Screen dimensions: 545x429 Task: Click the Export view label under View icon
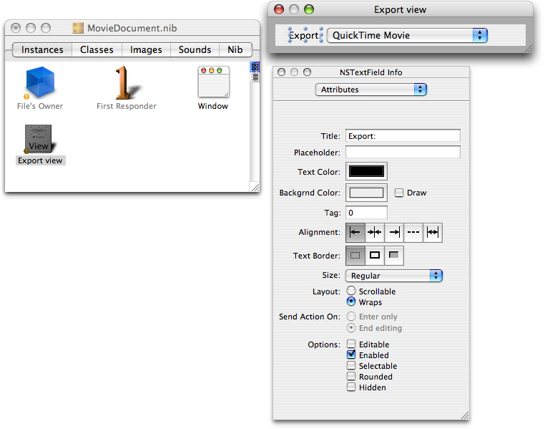(x=40, y=160)
